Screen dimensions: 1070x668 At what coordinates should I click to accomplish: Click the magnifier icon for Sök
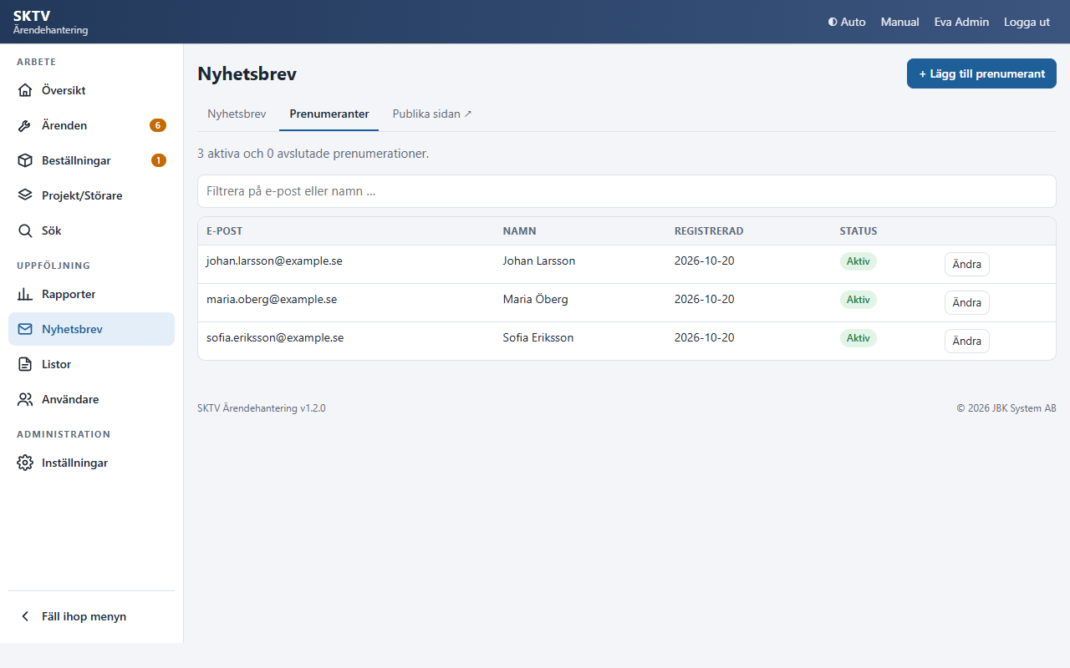point(25,230)
